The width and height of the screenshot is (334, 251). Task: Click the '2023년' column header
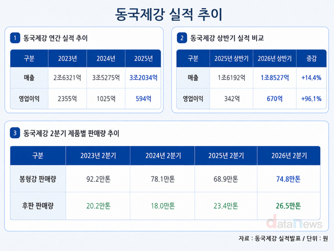click(67, 58)
